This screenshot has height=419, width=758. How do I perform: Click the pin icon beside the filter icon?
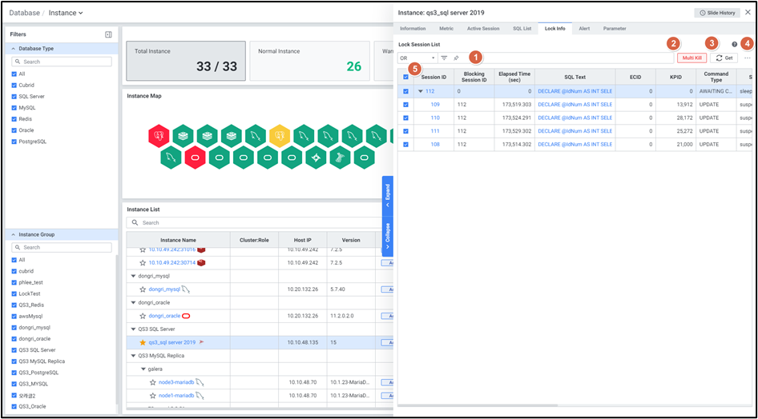point(456,58)
